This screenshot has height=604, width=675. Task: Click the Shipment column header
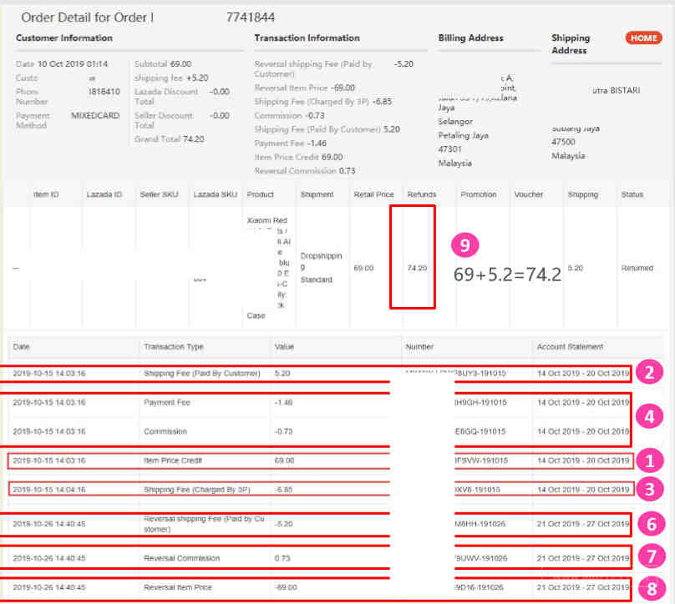point(317,194)
